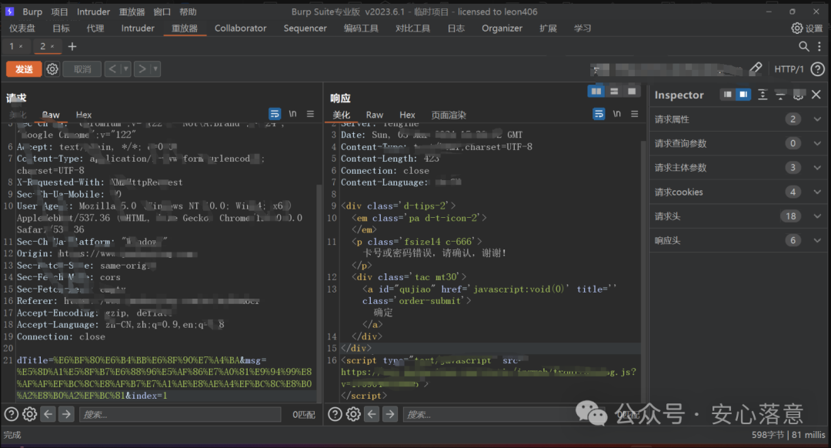Open back-history dropdown arrow in Repeater toolbar

click(125, 69)
